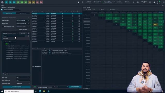Click the symbol search input field

coord(14,36)
